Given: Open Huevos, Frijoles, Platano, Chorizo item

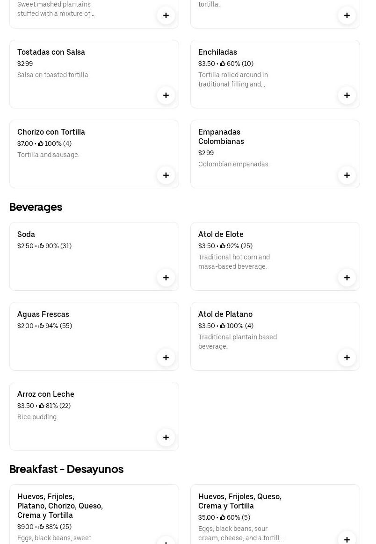Looking at the screenshot, I should (60, 506).
